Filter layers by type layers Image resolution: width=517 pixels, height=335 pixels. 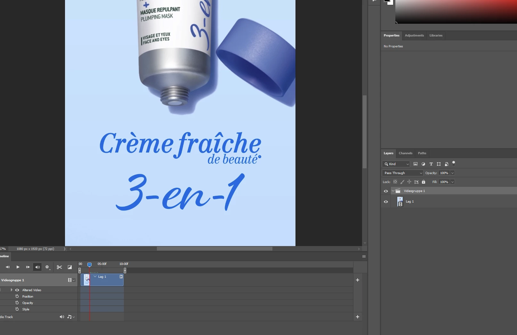431,164
